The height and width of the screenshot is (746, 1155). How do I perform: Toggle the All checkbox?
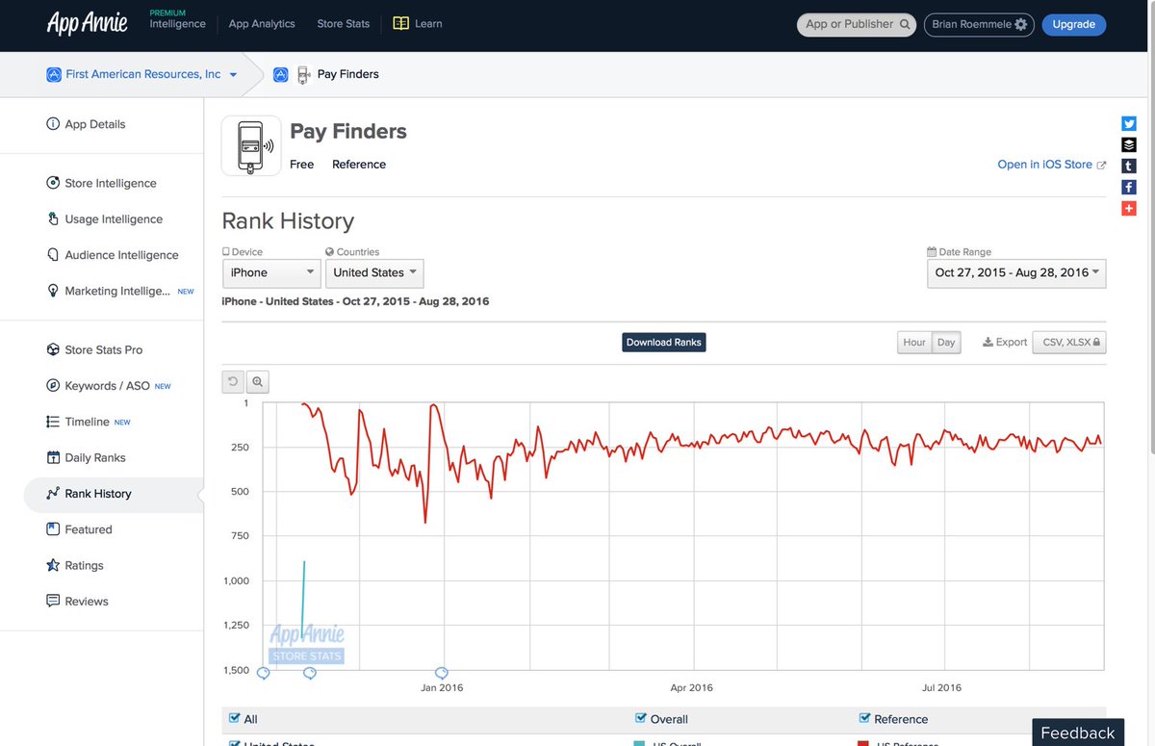point(235,718)
